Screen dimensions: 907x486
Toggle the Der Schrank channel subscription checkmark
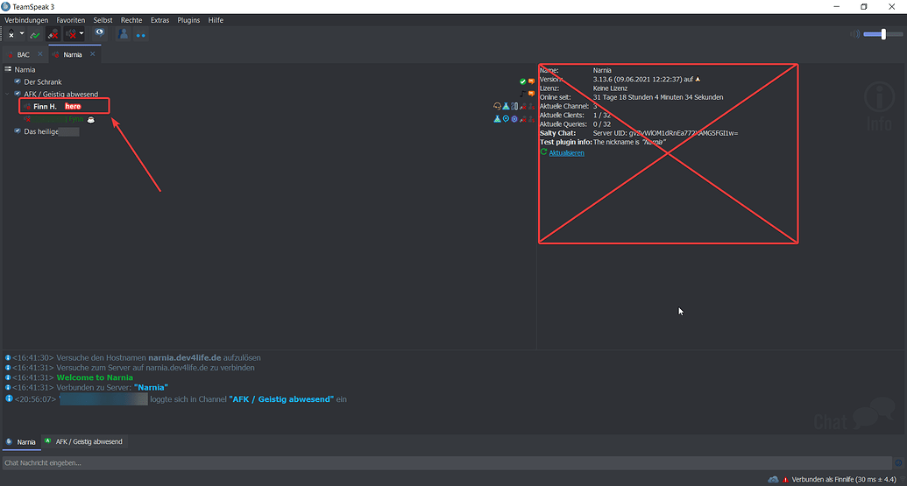pyautogui.click(x=18, y=81)
